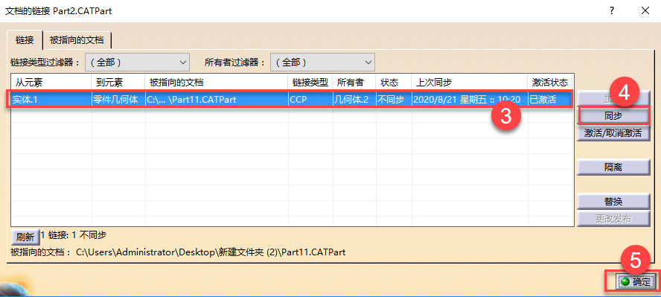Viewport: 661px width, 297px height.
Task: Click the 替换 button
Action: click(613, 202)
